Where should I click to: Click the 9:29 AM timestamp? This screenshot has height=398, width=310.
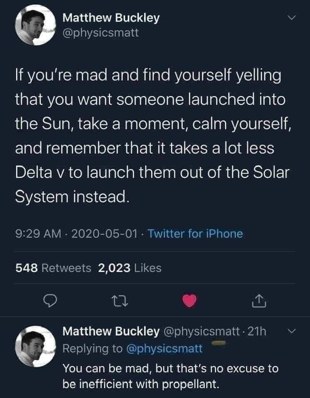coord(38,233)
